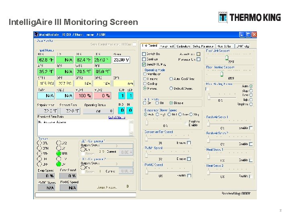Open the Relay Test tab
289x217 pixels.
(167, 46)
